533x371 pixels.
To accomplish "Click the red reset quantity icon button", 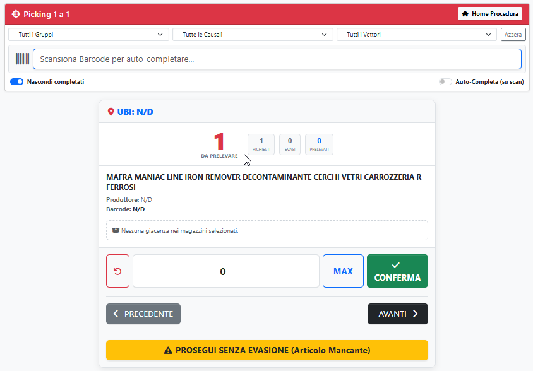I will tap(117, 271).
